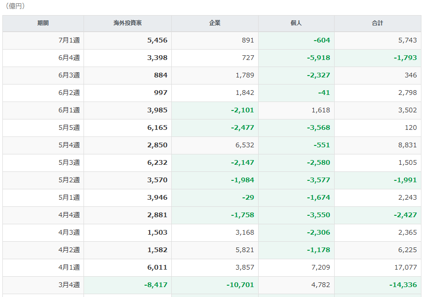Click the 合計 column header

(378, 23)
